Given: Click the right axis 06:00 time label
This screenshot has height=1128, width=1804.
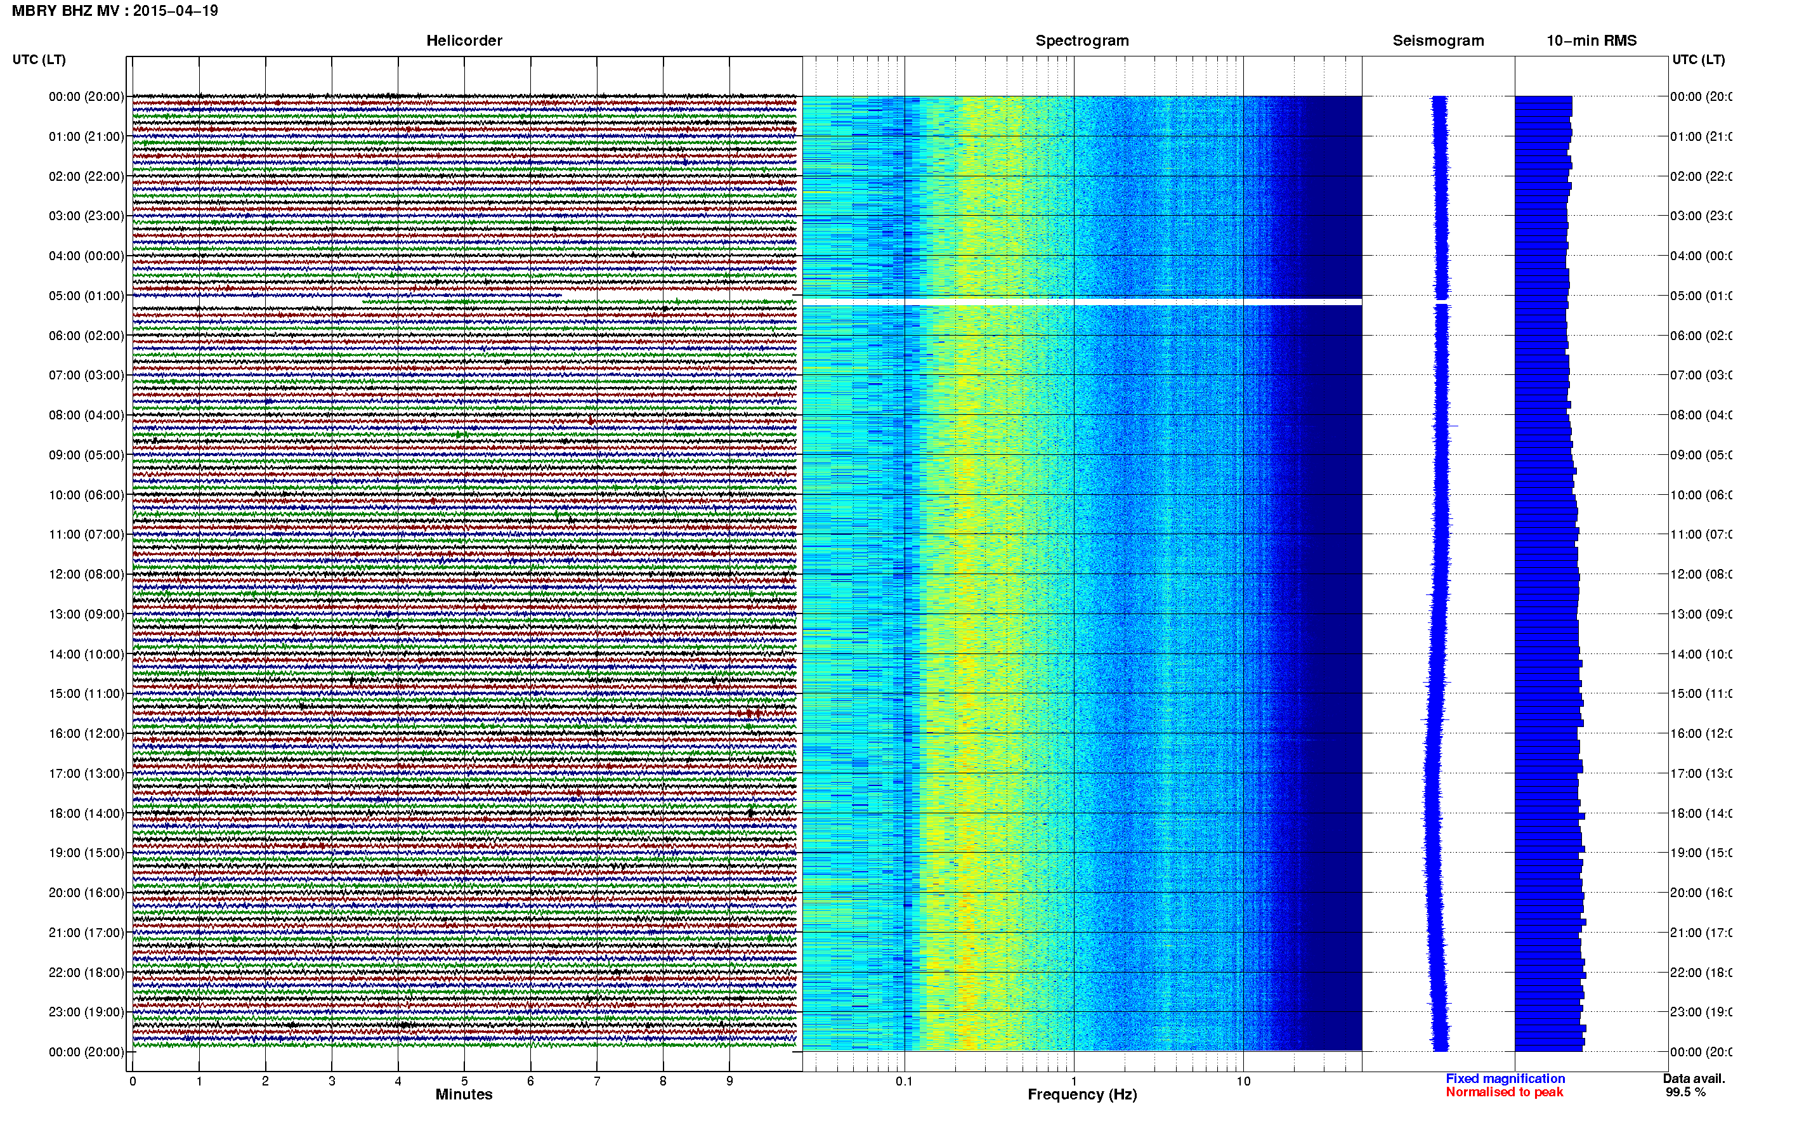Looking at the screenshot, I should (x=1701, y=336).
